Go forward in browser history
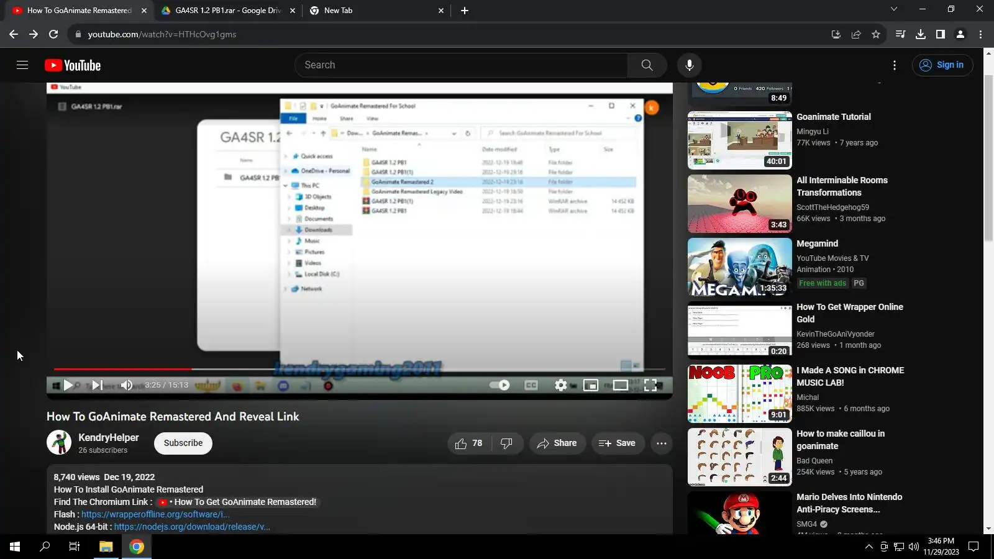The height and width of the screenshot is (559, 994). pyautogui.click(x=34, y=34)
